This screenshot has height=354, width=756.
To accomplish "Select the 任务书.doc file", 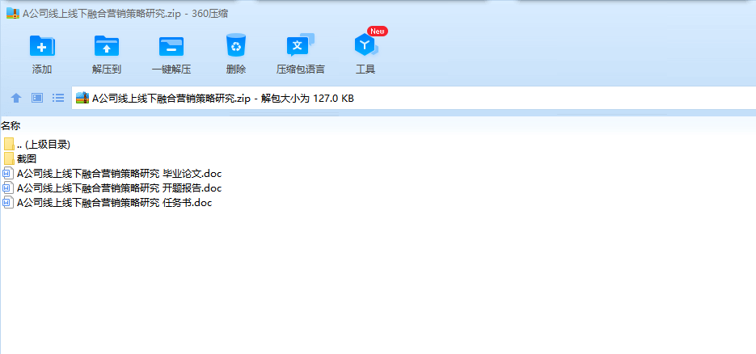I will point(108,203).
